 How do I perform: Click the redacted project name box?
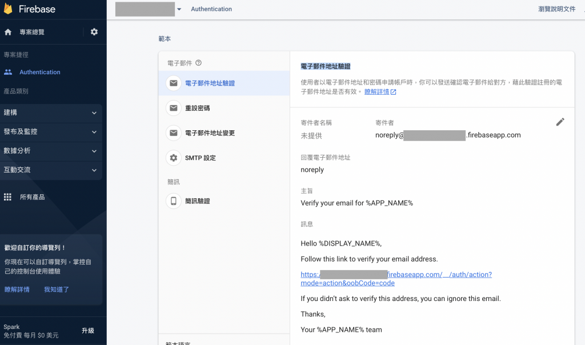coord(145,9)
